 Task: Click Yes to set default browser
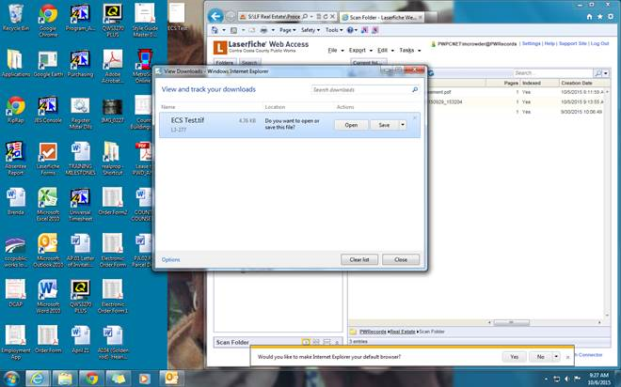(514, 357)
